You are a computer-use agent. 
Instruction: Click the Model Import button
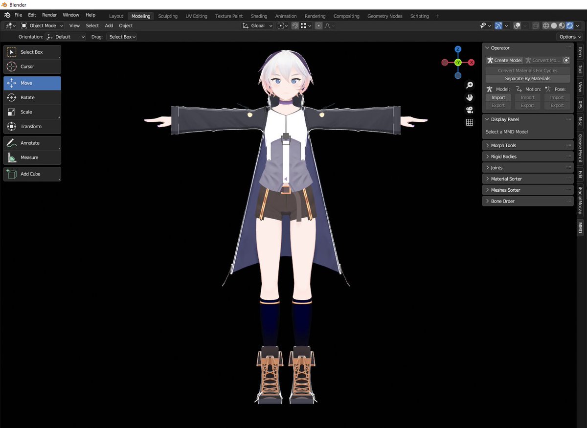coord(498,98)
